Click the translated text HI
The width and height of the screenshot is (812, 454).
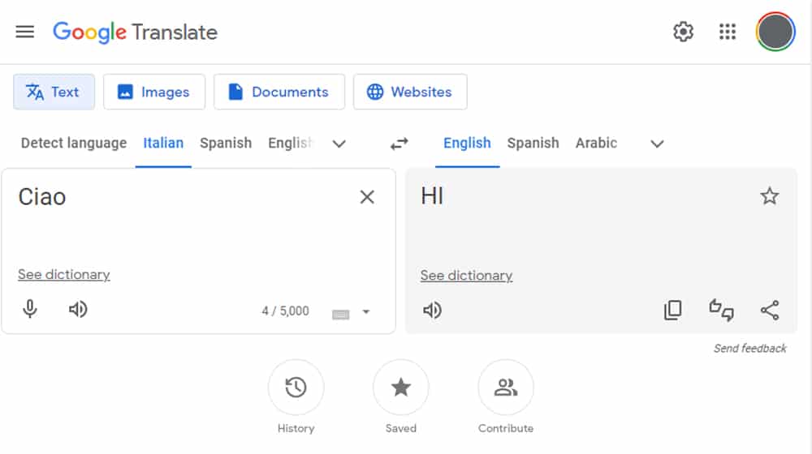click(432, 196)
